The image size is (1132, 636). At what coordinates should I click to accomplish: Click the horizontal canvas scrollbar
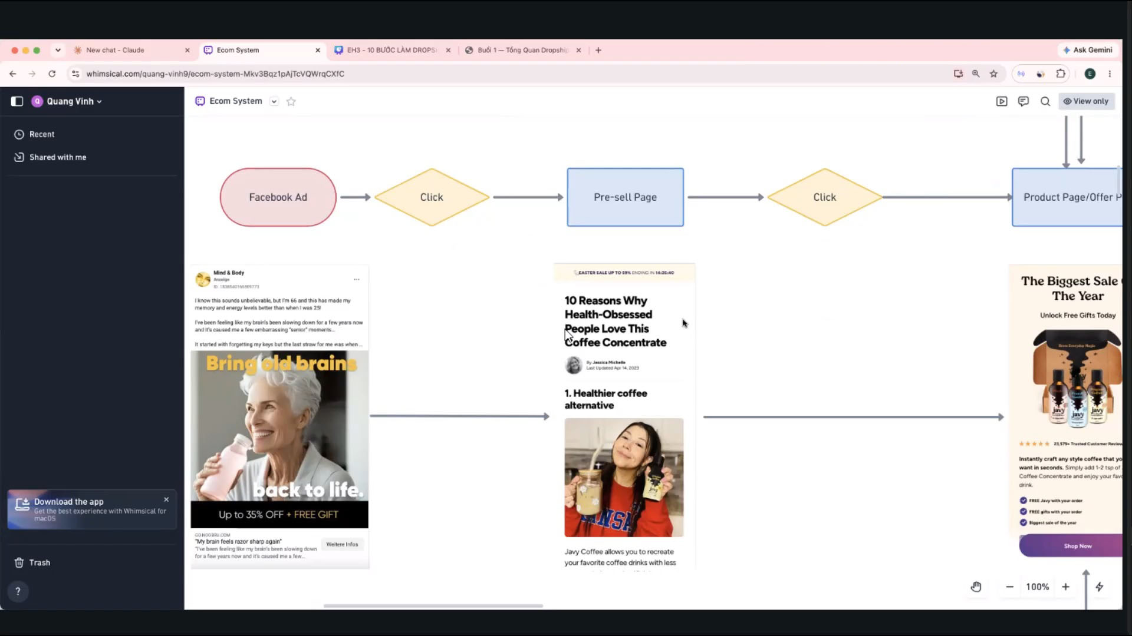(433, 605)
